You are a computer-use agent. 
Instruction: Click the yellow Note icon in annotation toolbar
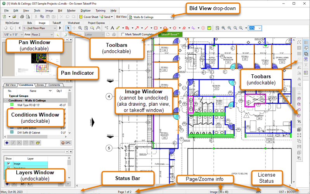point(209,28)
